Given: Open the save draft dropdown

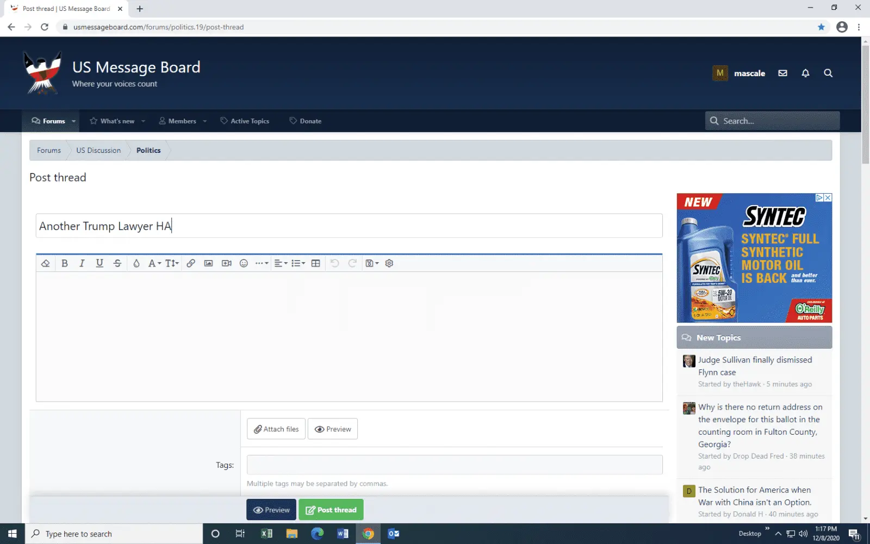Looking at the screenshot, I should coord(372,263).
